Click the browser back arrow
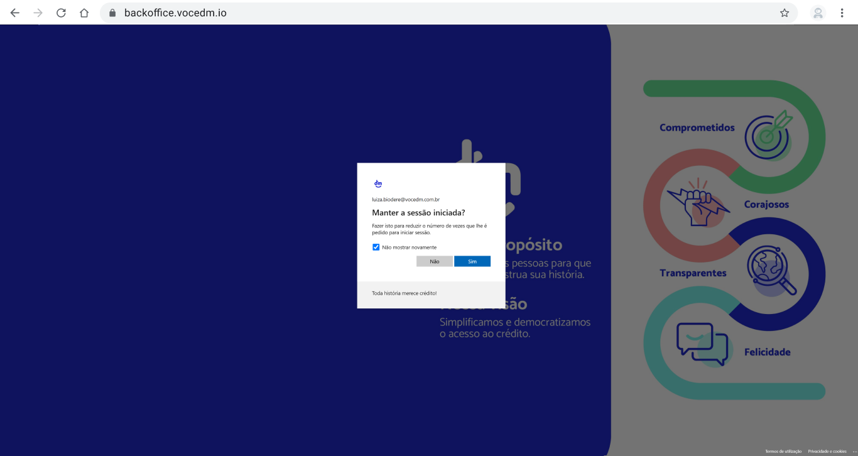The image size is (858, 456). 15,13
